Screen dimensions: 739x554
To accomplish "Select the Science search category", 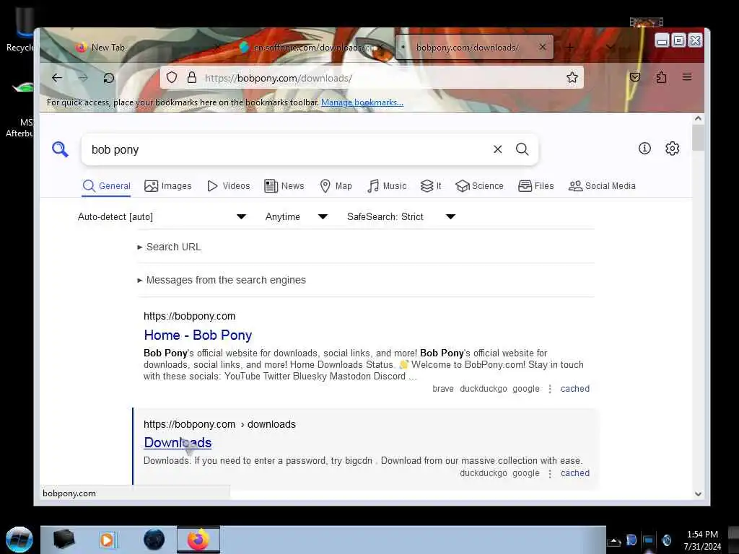I will (479, 186).
